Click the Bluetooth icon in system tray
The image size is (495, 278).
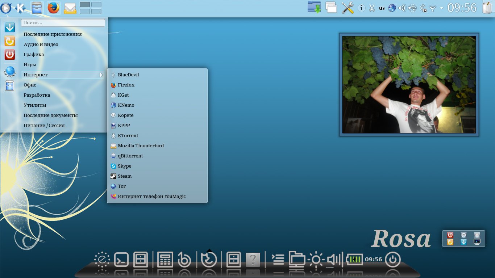pos(423,8)
